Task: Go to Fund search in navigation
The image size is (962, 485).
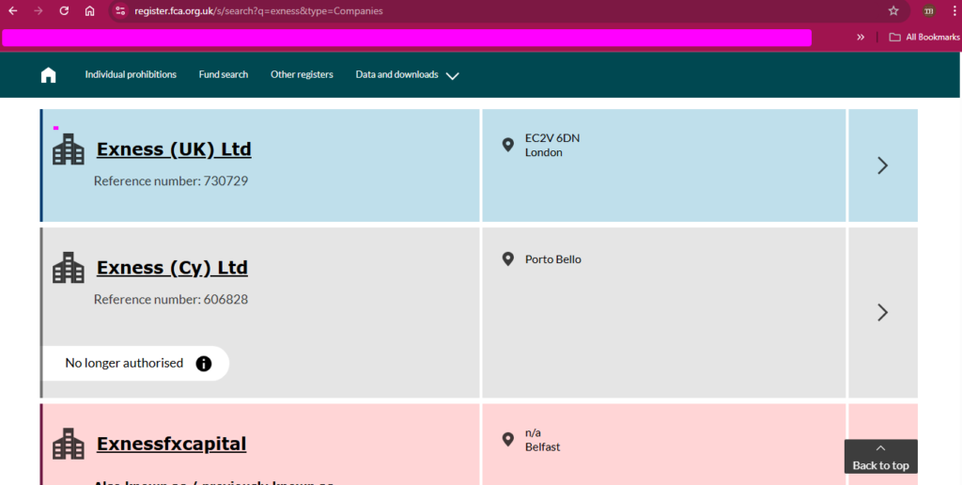Action: 224,75
